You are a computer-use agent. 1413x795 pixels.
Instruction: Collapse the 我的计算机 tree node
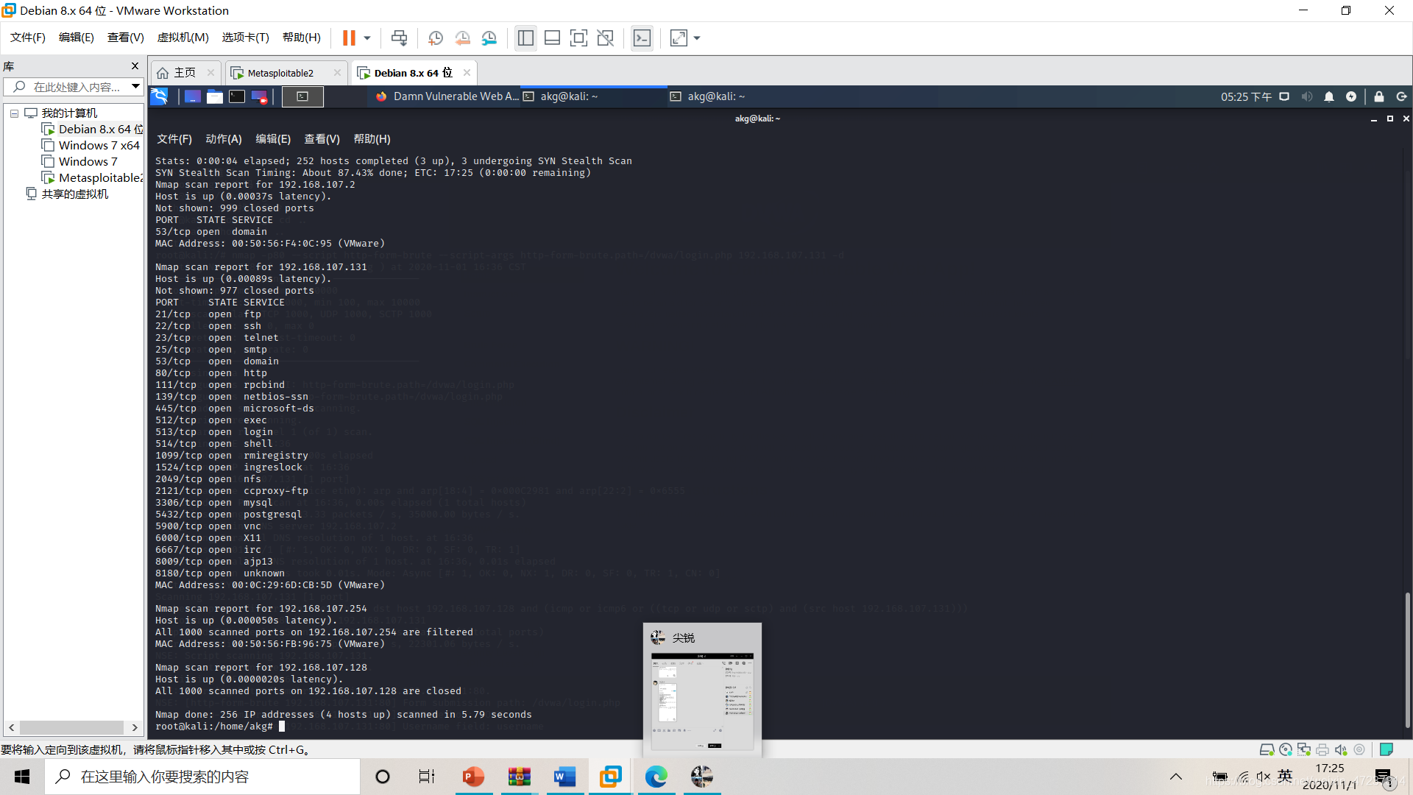coord(14,113)
